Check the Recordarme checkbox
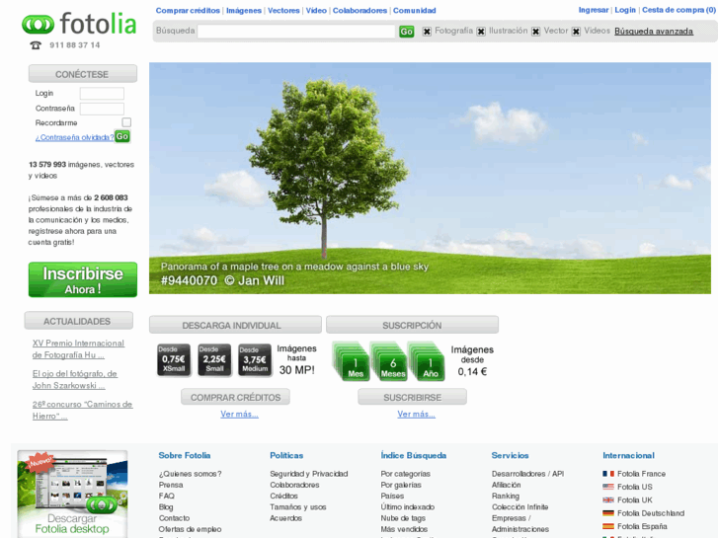 coord(126,122)
